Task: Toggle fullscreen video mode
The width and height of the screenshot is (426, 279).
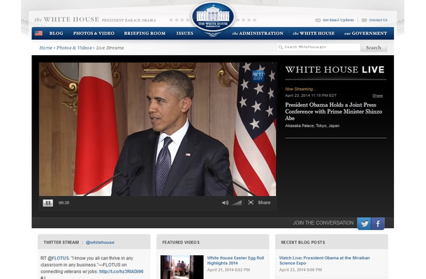Action: click(x=251, y=202)
